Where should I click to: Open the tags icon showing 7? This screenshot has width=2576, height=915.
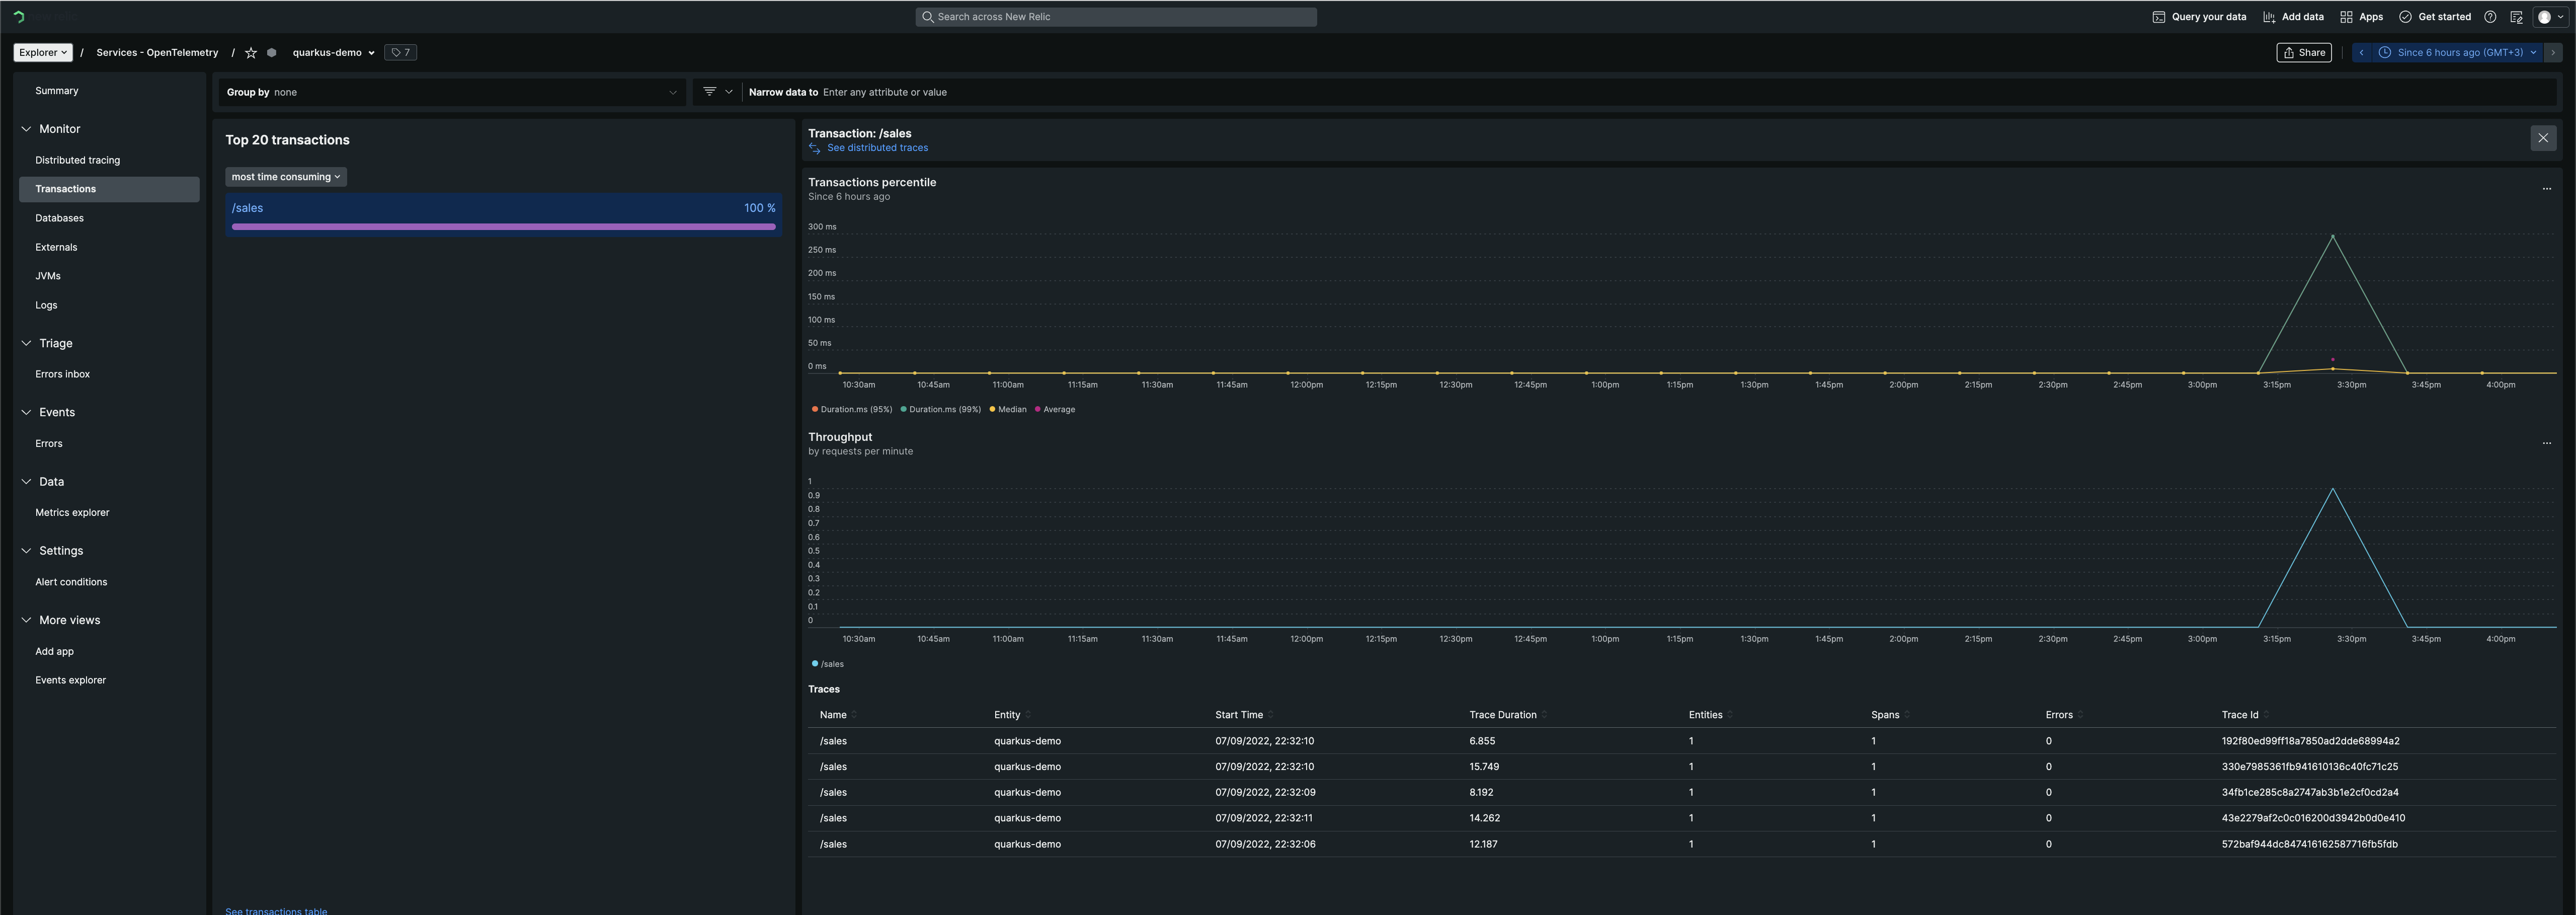401,53
